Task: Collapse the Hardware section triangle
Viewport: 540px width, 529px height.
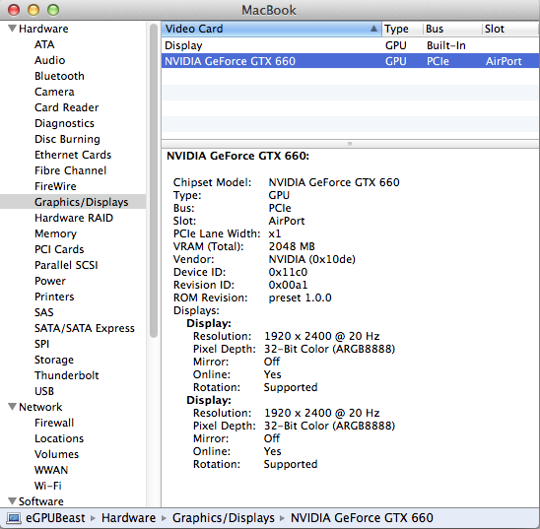Action: 13,29
